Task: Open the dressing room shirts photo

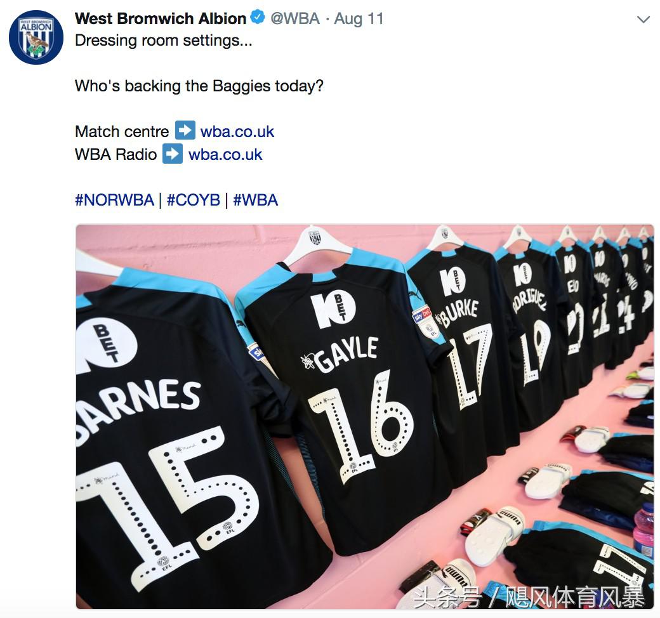Action: 364,417
